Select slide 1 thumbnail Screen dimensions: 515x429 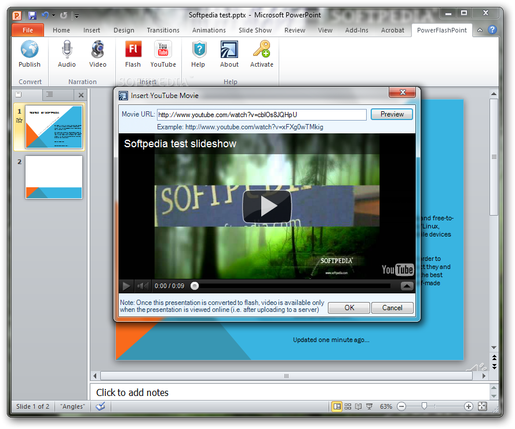pos(54,127)
